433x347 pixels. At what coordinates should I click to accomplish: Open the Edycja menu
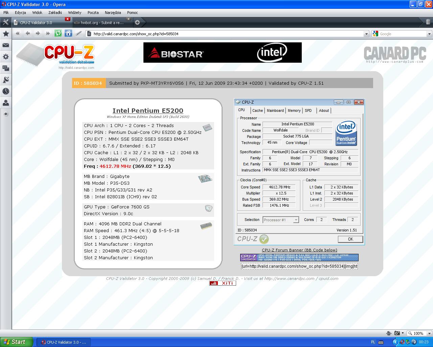[20, 13]
